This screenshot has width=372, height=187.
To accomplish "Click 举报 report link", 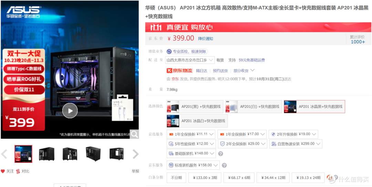I will pyautogui.click(x=135, y=171).
